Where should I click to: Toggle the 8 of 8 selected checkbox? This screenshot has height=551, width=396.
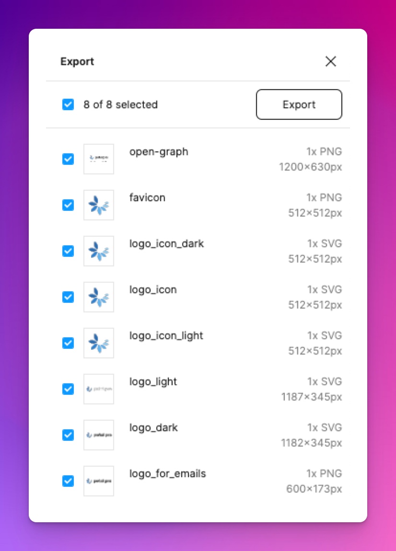(x=68, y=104)
